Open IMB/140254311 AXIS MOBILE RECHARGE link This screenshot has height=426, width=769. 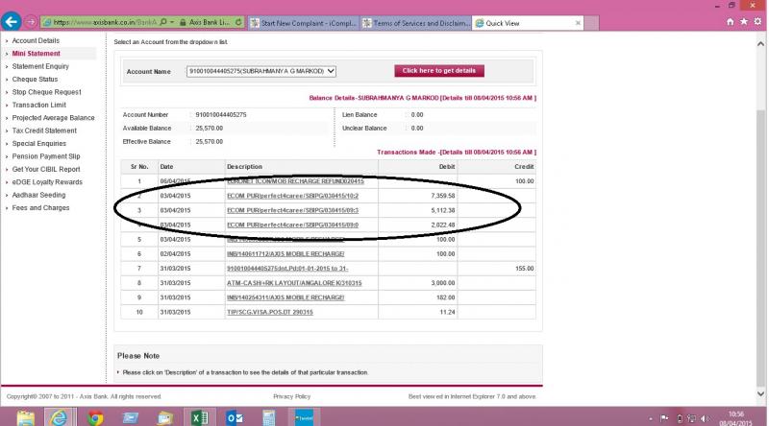pos(285,297)
